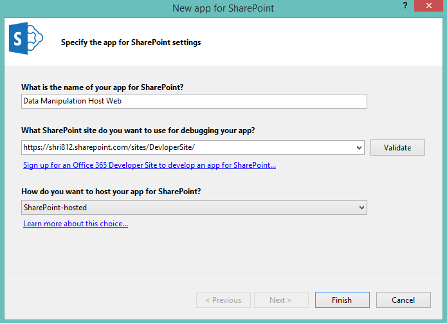Click the app name text field
Screen dimensions: 447x324
coord(194,101)
